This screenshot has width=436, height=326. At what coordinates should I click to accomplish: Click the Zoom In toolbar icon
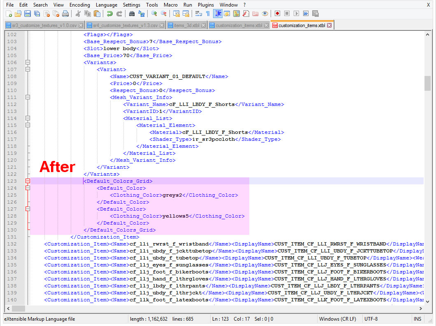point(154,14)
